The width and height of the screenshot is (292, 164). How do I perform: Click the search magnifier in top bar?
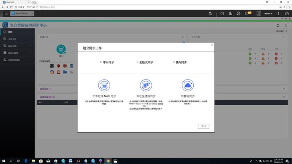211,13
